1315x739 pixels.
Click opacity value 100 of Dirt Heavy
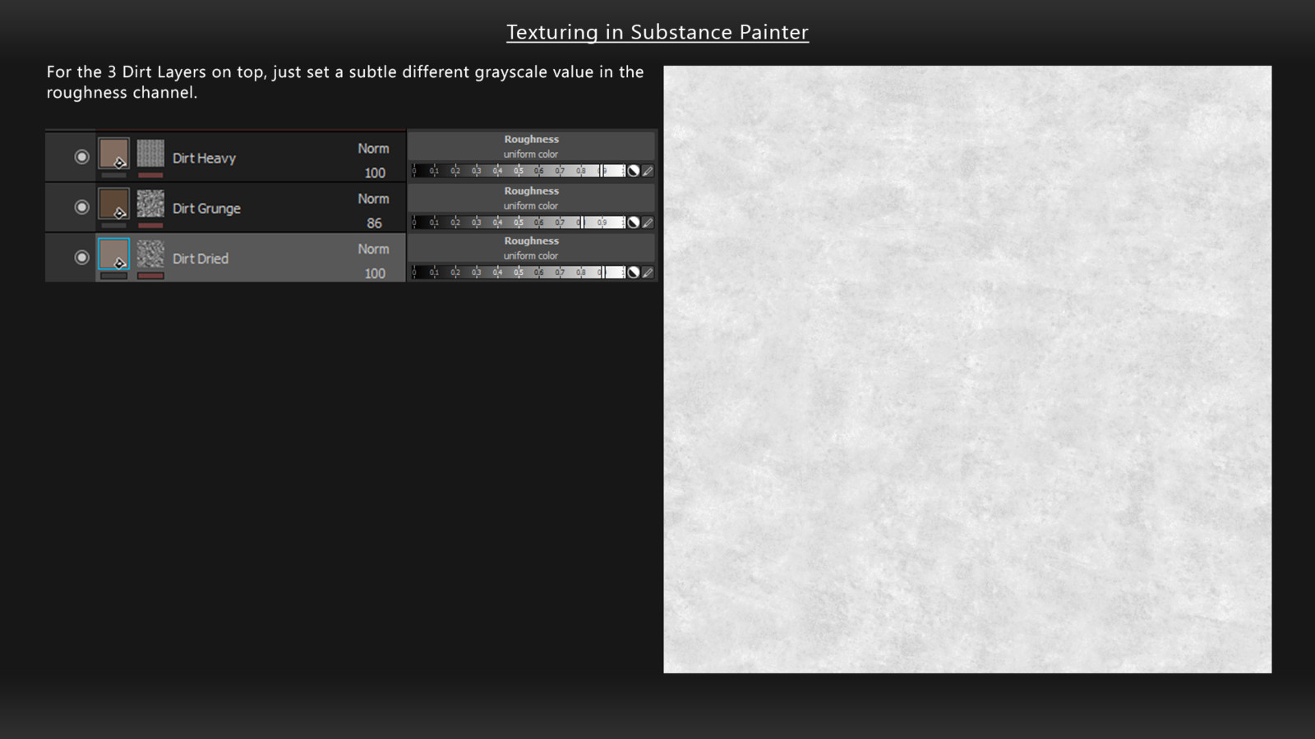point(375,173)
